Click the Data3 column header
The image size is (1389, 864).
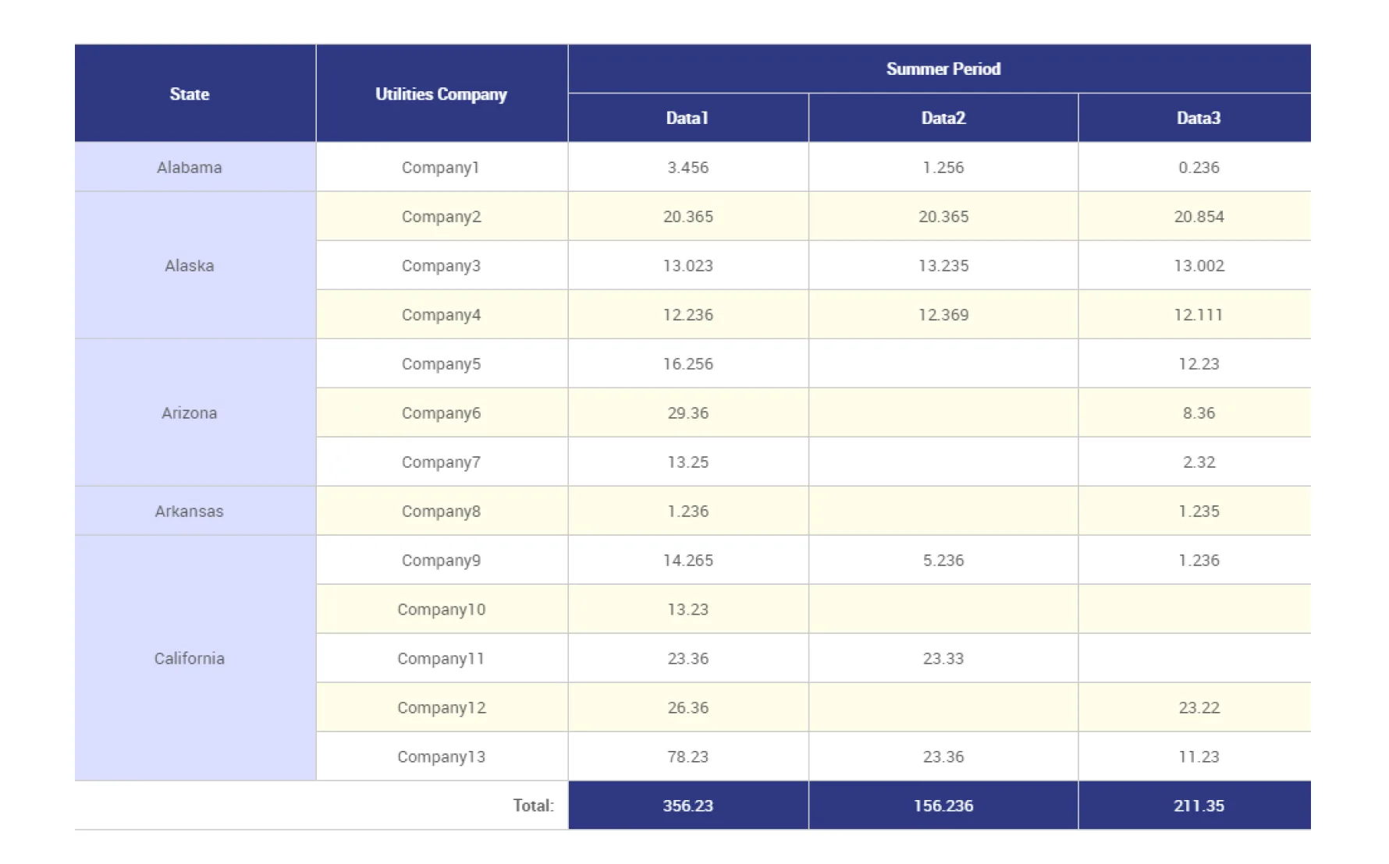[x=1195, y=118]
